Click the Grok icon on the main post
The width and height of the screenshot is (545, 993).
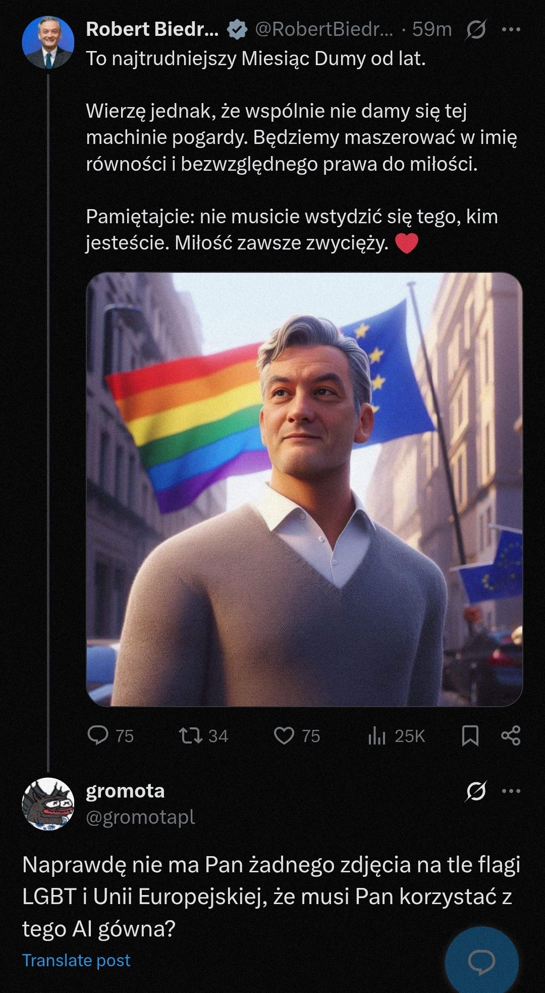(476, 30)
